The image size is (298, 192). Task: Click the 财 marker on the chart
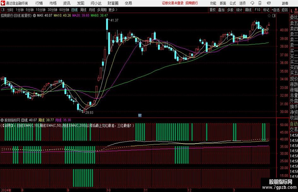point(140,115)
